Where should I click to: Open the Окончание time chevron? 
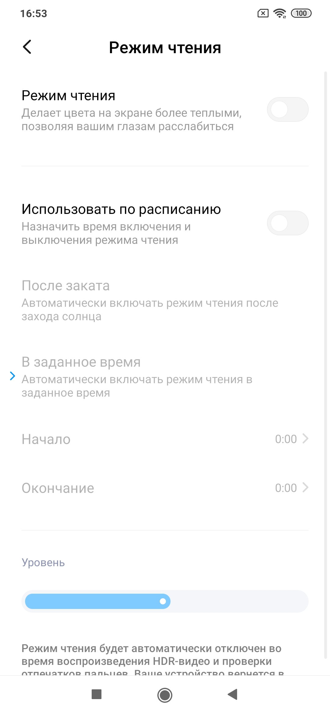coord(305,488)
